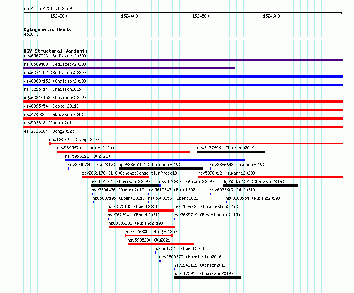
Task: Select esv2726804 (Wong2012b) label
Action: (50, 131)
